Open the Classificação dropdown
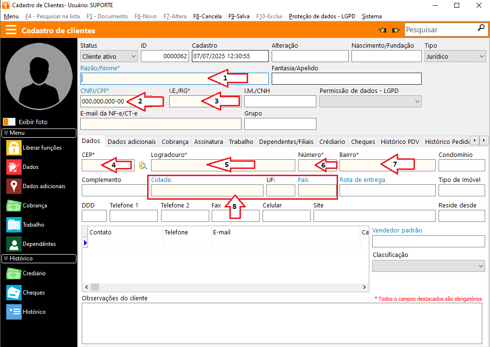Image resolution: width=490 pixels, height=347 pixels. point(428,266)
